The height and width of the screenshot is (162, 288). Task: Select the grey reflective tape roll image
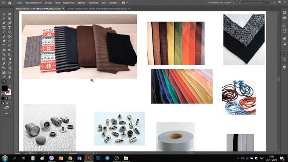pyautogui.click(x=175, y=137)
